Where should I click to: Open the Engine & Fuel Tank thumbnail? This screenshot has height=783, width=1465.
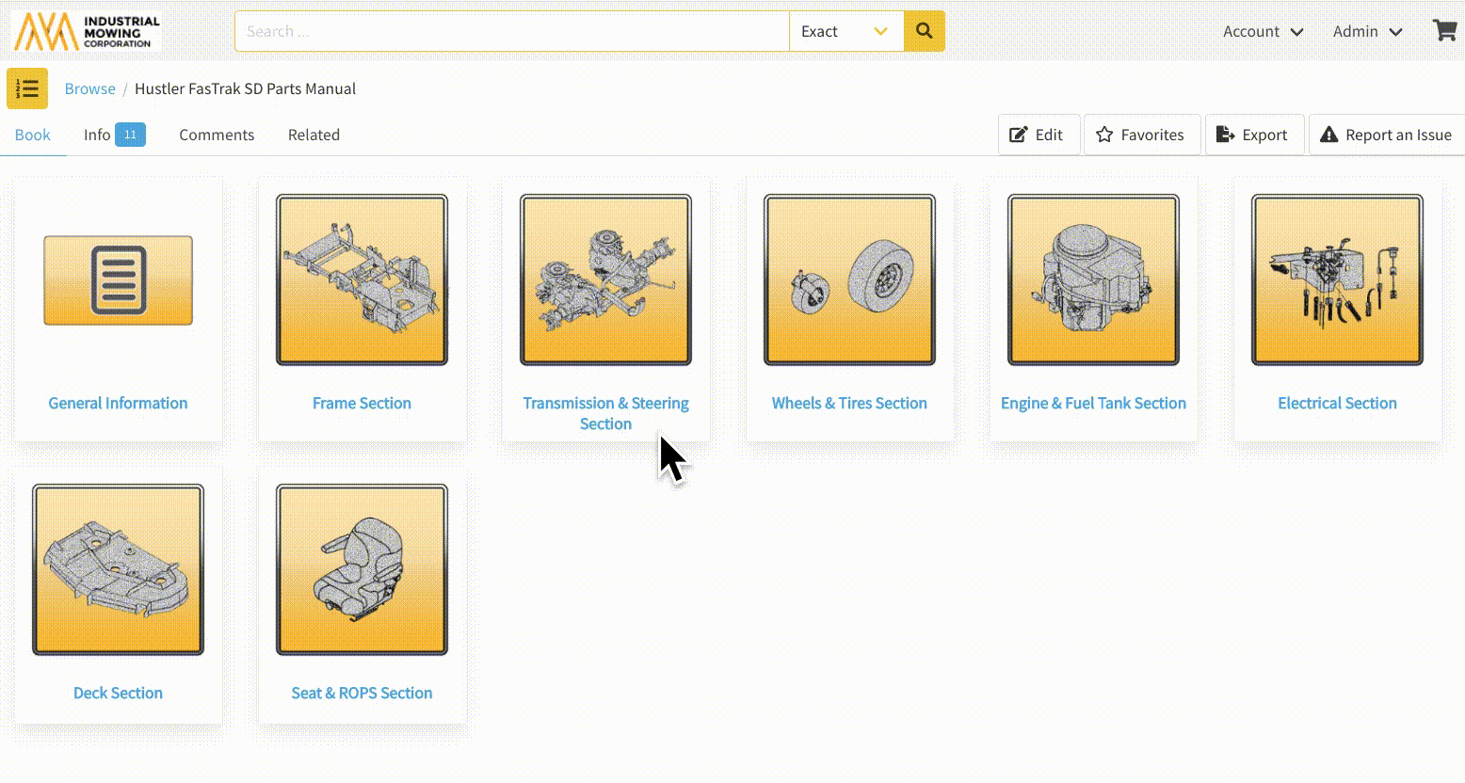[1093, 280]
